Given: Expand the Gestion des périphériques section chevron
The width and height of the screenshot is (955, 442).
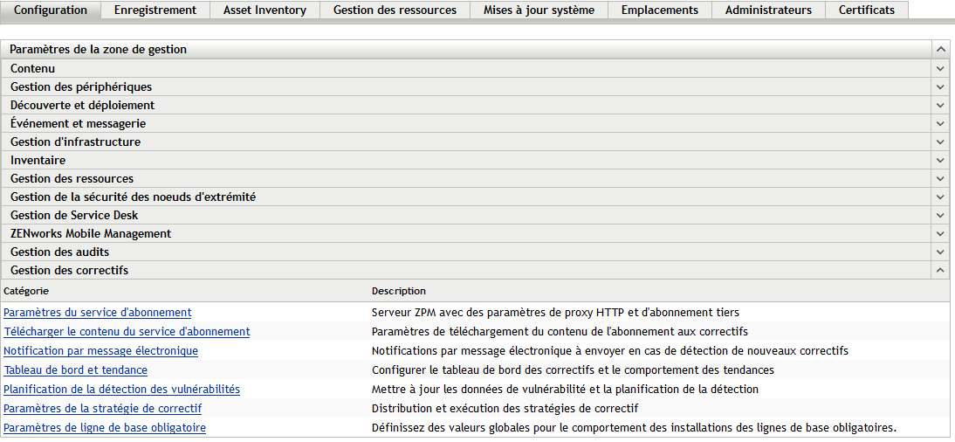Looking at the screenshot, I should coord(940,86).
